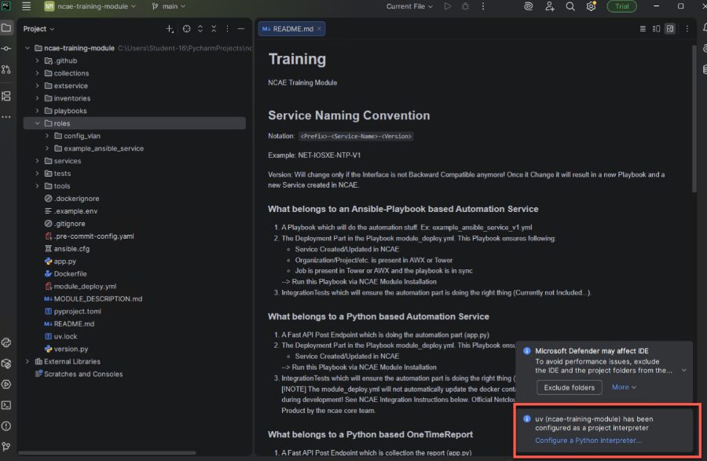The height and width of the screenshot is (461, 707).
Task: Collapse the roles folder
Action: pos(38,123)
